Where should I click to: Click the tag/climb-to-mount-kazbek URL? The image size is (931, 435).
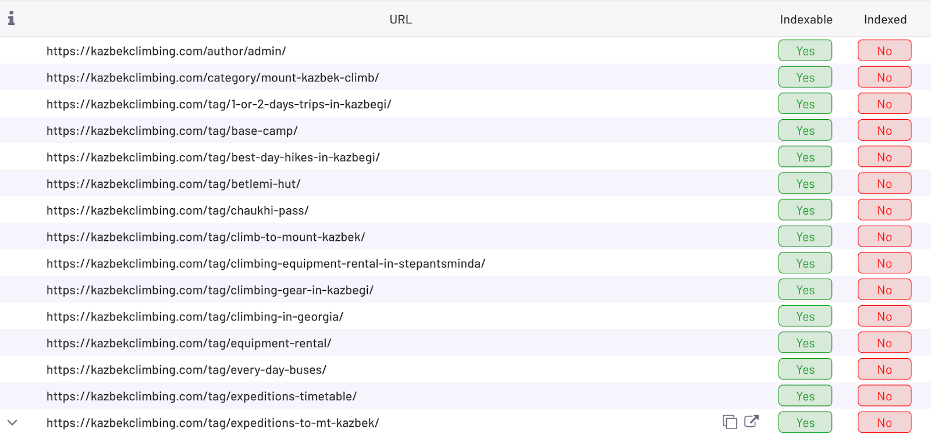[205, 237]
